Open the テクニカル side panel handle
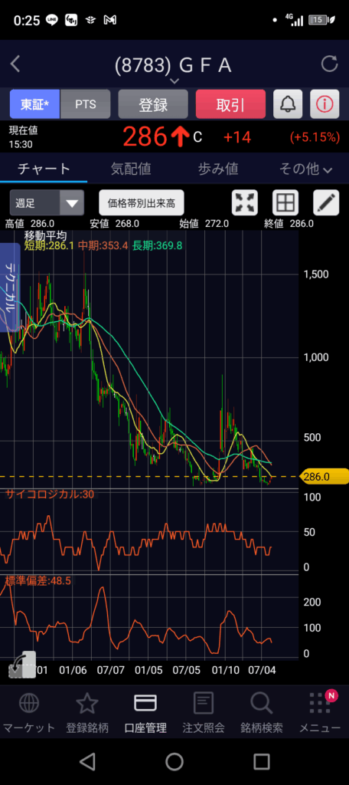The height and width of the screenshot is (785, 349). (10, 288)
